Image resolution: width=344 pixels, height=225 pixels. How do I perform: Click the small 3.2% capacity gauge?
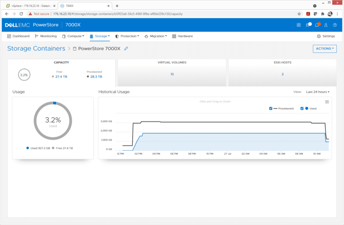(24, 75)
